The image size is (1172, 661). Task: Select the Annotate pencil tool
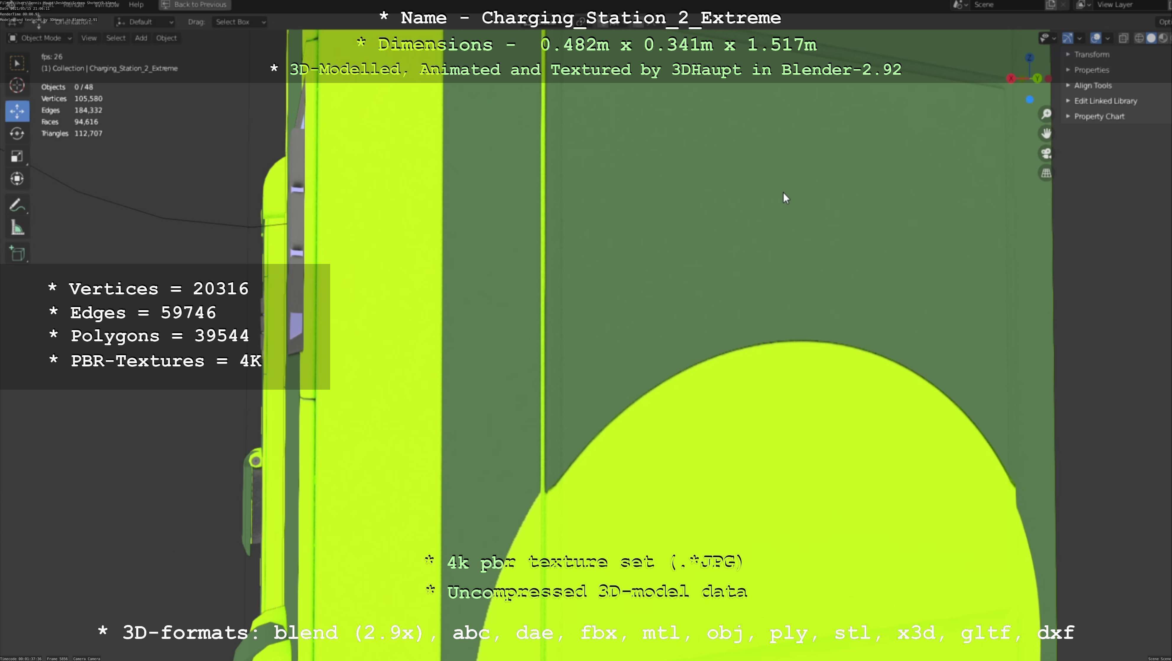click(x=17, y=205)
